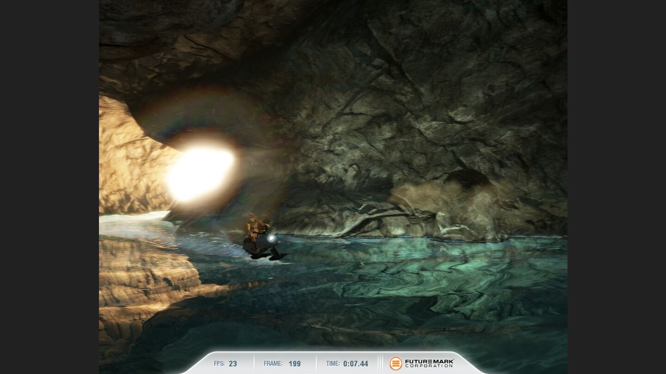The height and width of the screenshot is (374, 666).
Task: Click the FPS value 23
Action: point(233,364)
